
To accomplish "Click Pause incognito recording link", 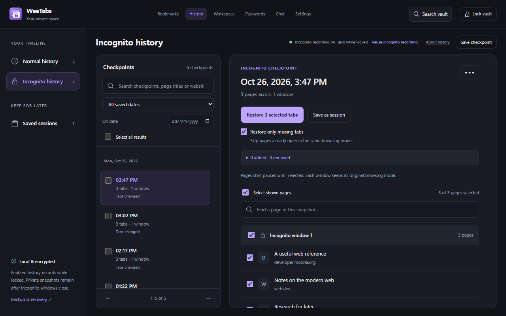I will tap(395, 42).
